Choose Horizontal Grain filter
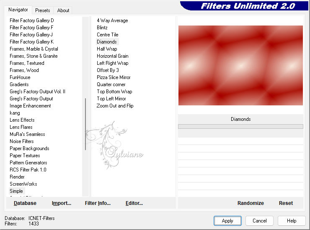 (x=113, y=56)
